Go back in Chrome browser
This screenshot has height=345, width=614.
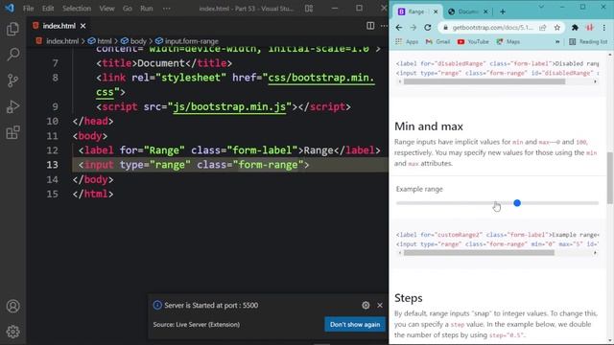[399, 28]
